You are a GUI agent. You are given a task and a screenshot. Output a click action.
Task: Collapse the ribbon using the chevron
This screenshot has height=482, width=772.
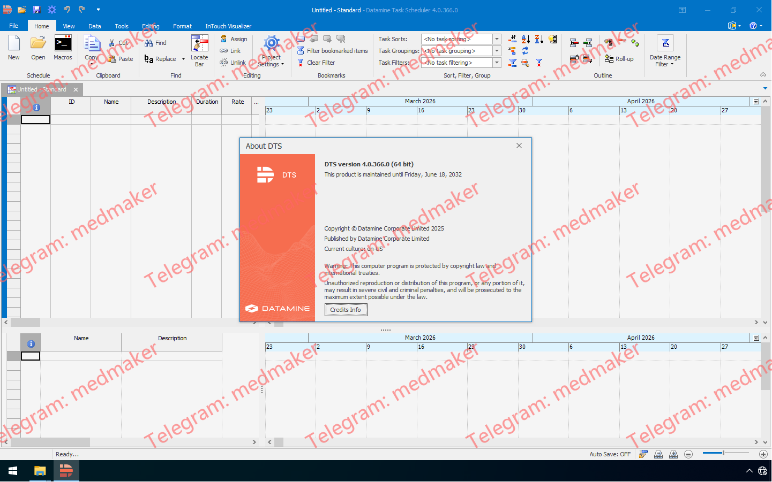tap(763, 75)
